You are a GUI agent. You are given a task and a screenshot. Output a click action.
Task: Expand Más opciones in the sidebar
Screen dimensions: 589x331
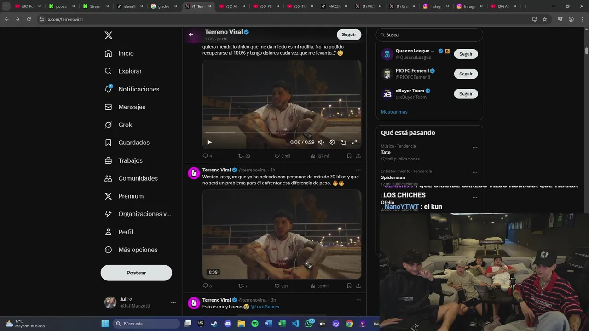click(131, 250)
